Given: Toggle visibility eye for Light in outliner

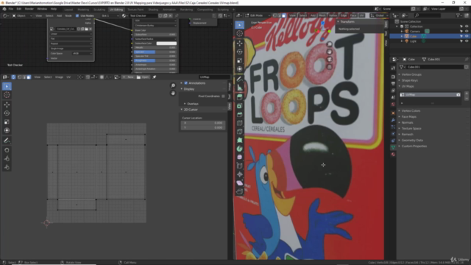Looking at the screenshot, I should coord(467,41).
